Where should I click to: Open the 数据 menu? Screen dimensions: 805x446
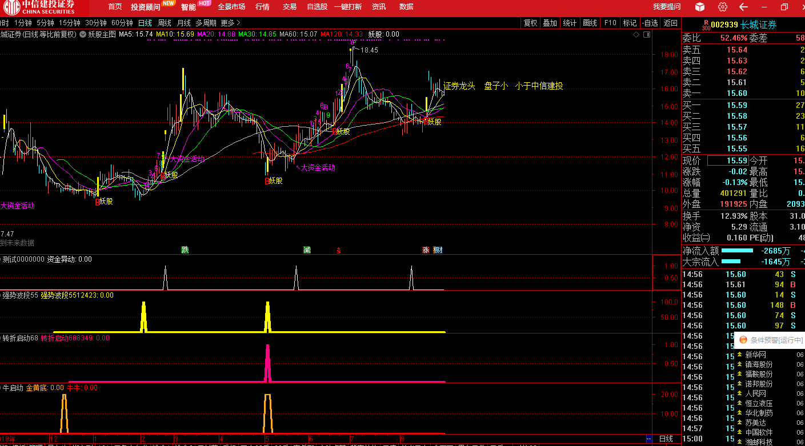(406, 7)
